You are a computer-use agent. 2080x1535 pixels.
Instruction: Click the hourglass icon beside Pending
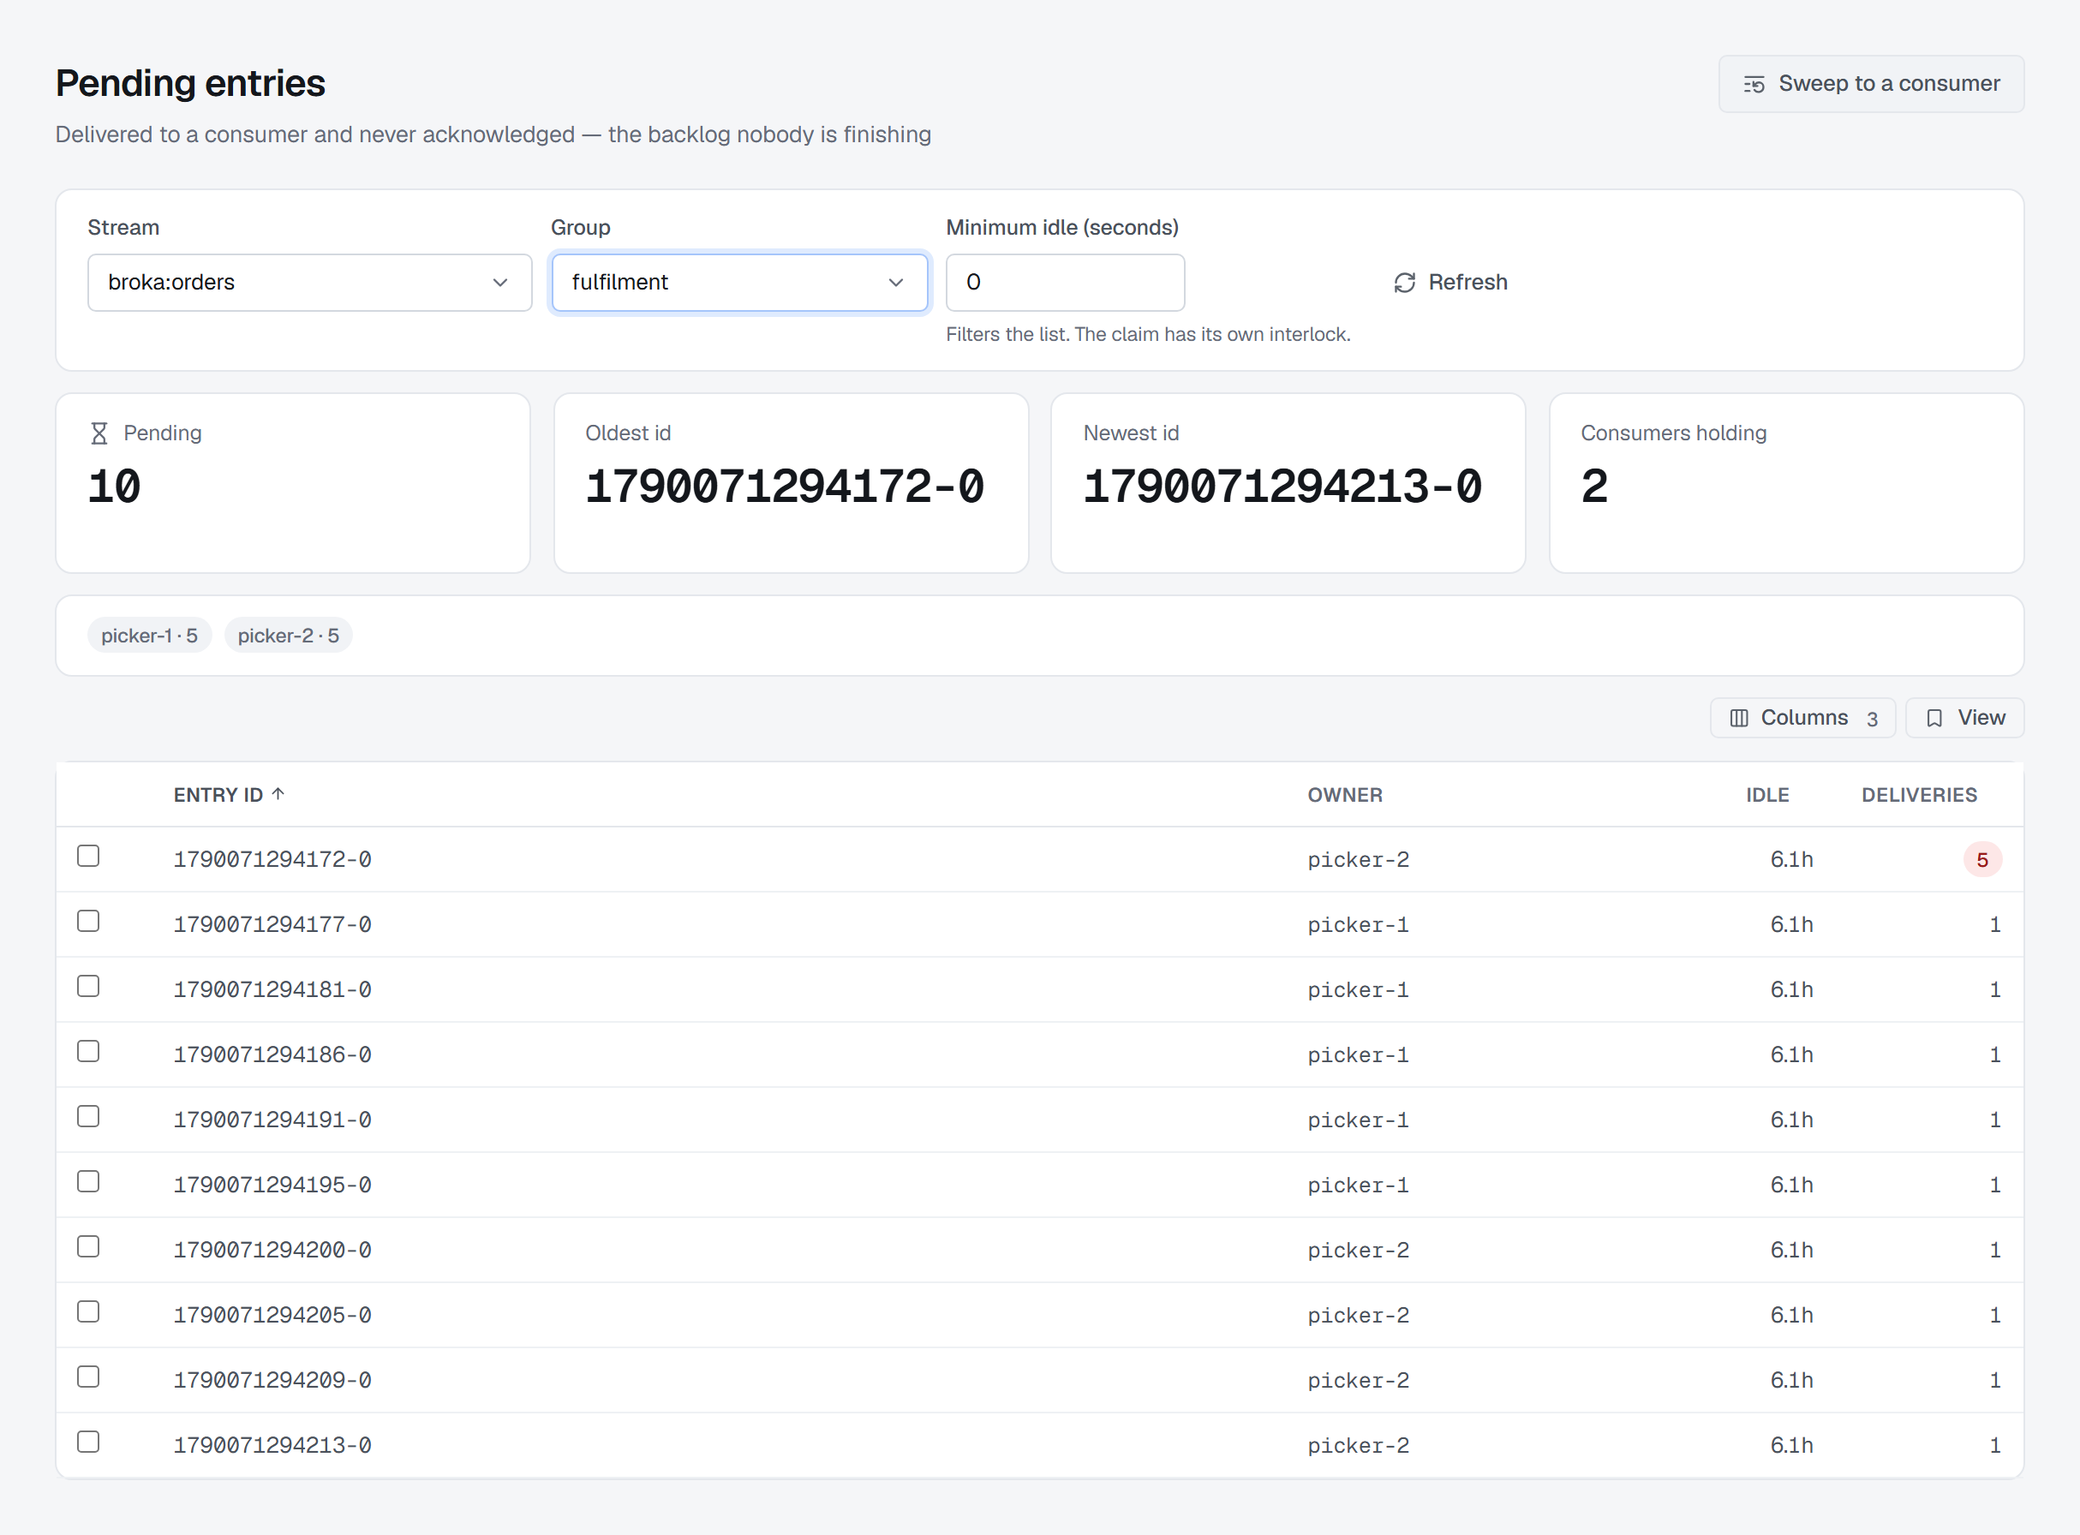pyautogui.click(x=99, y=433)
